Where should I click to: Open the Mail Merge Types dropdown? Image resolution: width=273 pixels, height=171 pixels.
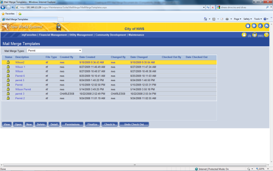click(54, 50)
